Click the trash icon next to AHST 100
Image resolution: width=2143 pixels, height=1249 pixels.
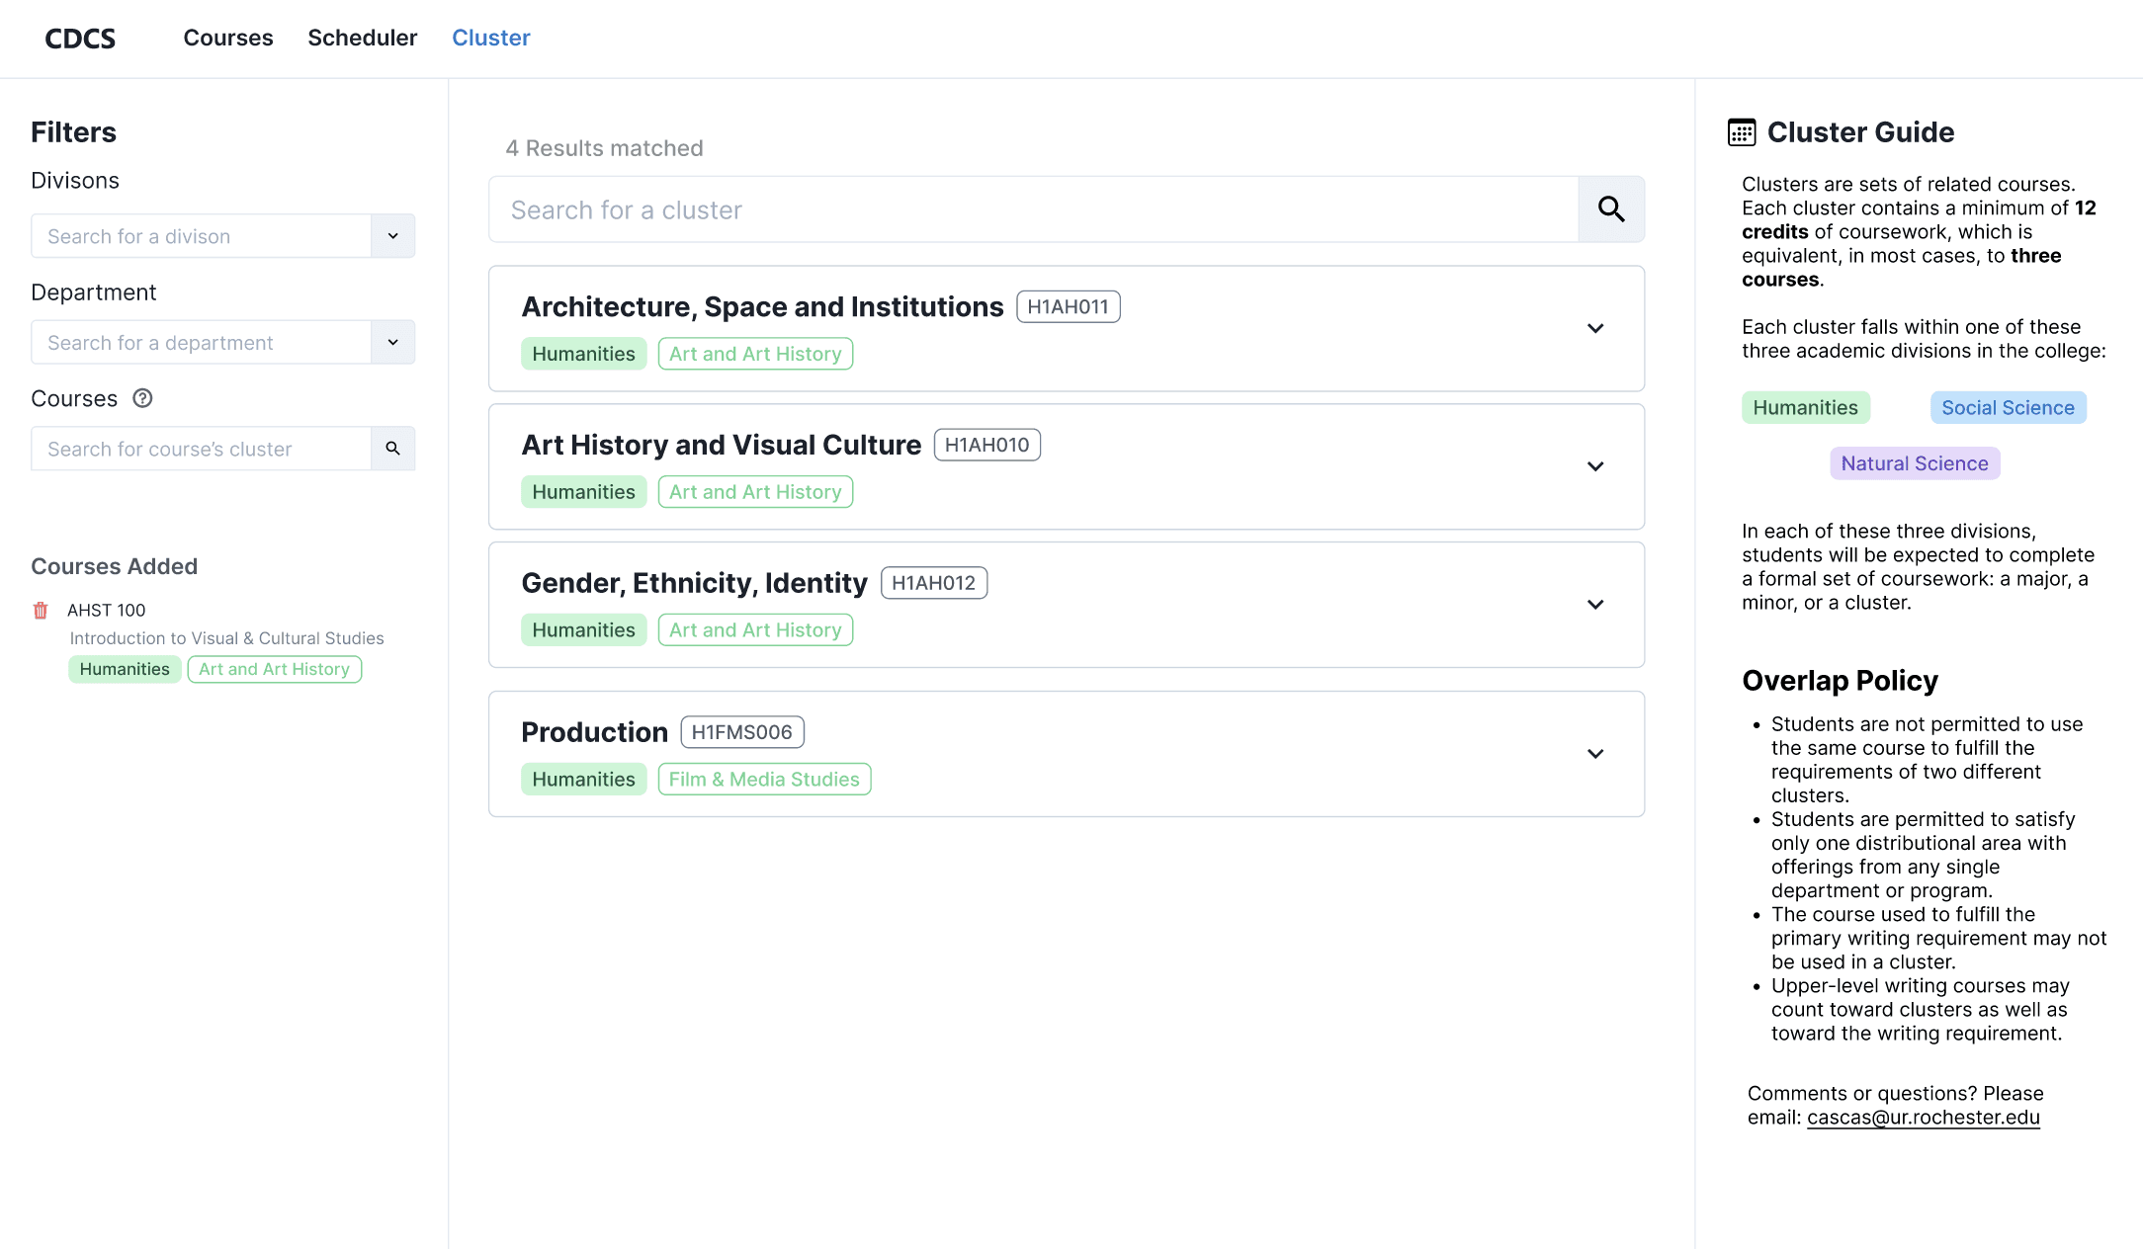[41, 611]
